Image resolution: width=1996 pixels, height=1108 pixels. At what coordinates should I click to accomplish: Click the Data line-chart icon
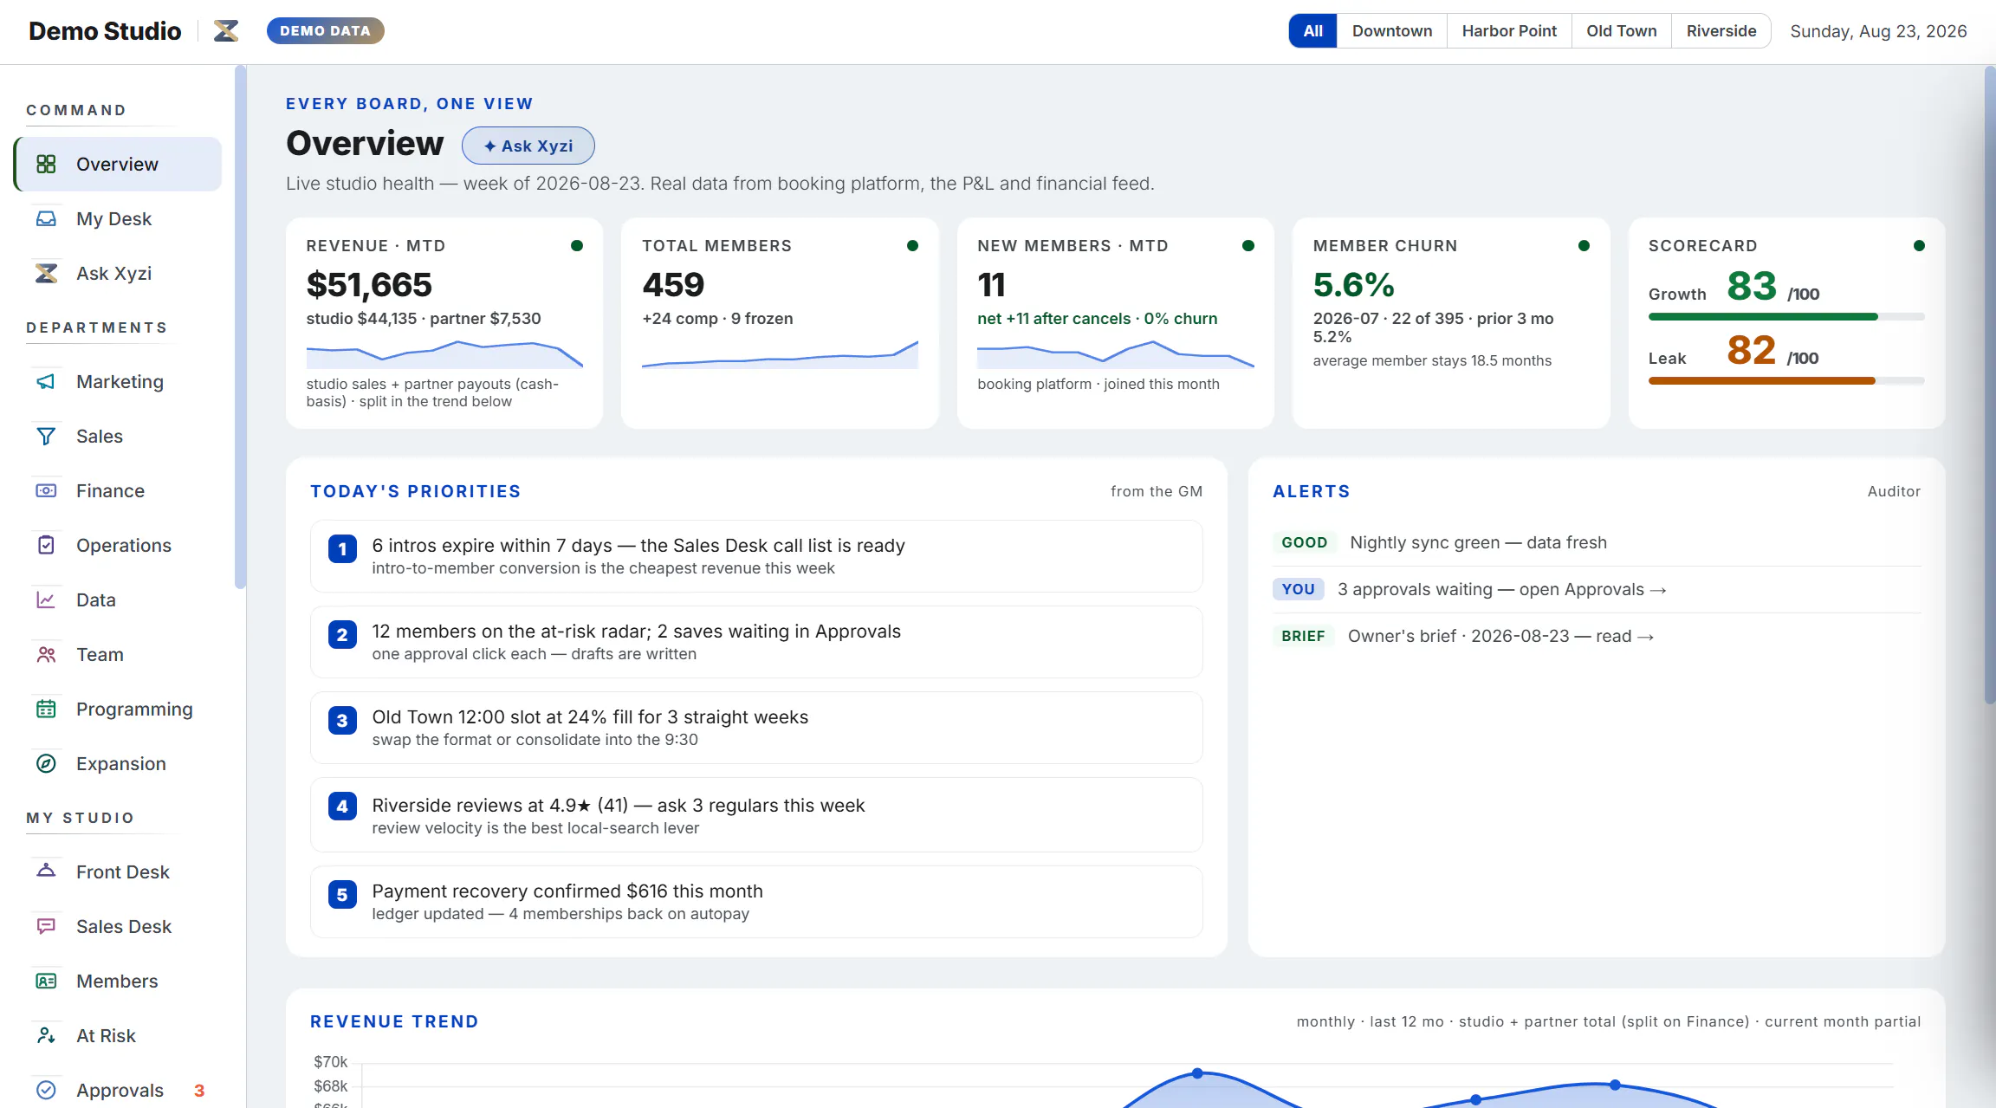pos(46,599)
